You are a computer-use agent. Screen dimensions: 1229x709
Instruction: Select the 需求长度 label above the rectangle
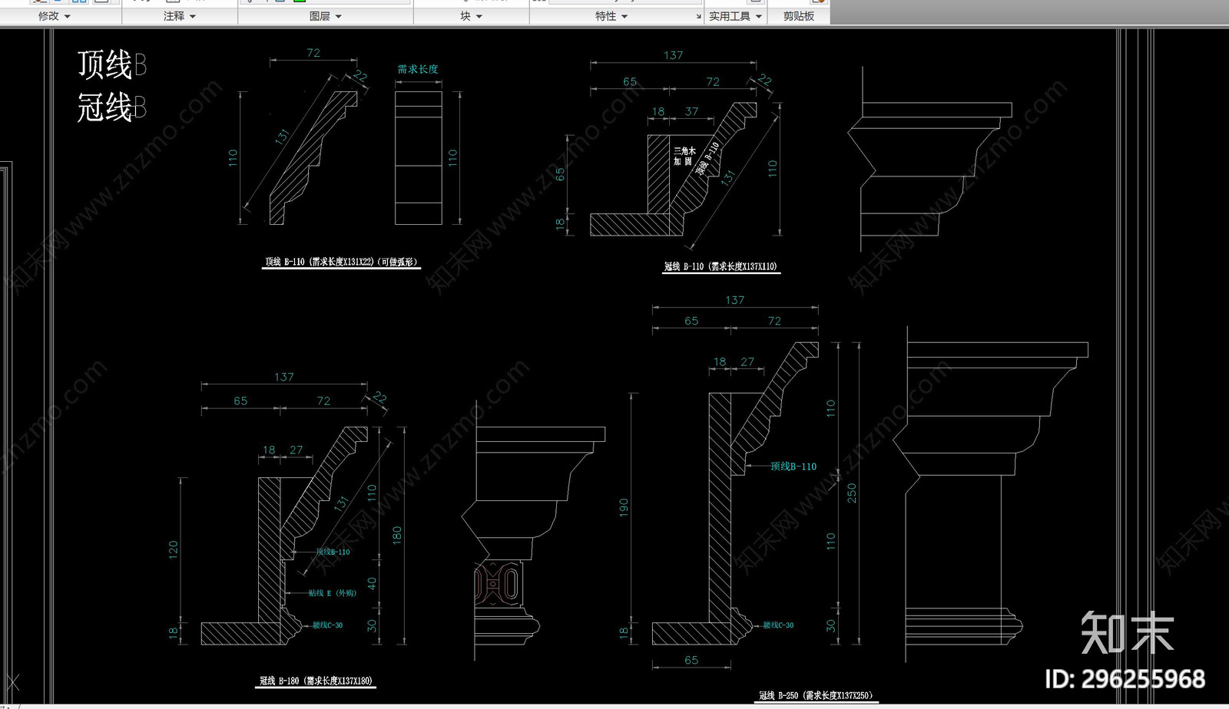418,69
